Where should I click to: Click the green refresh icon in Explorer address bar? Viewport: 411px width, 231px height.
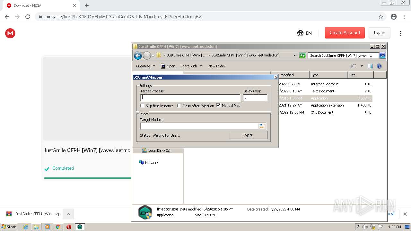[x=302, y=56]
